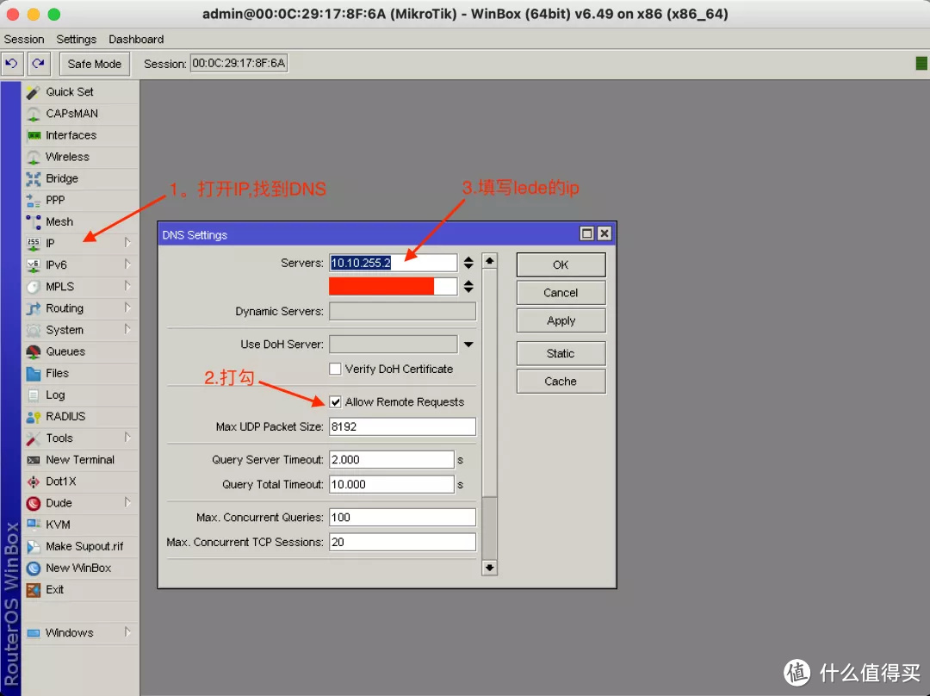The width and height of the screenshot is (930, 696).
Task: Toggle the Safe Mode button
Action: (95, 64)
